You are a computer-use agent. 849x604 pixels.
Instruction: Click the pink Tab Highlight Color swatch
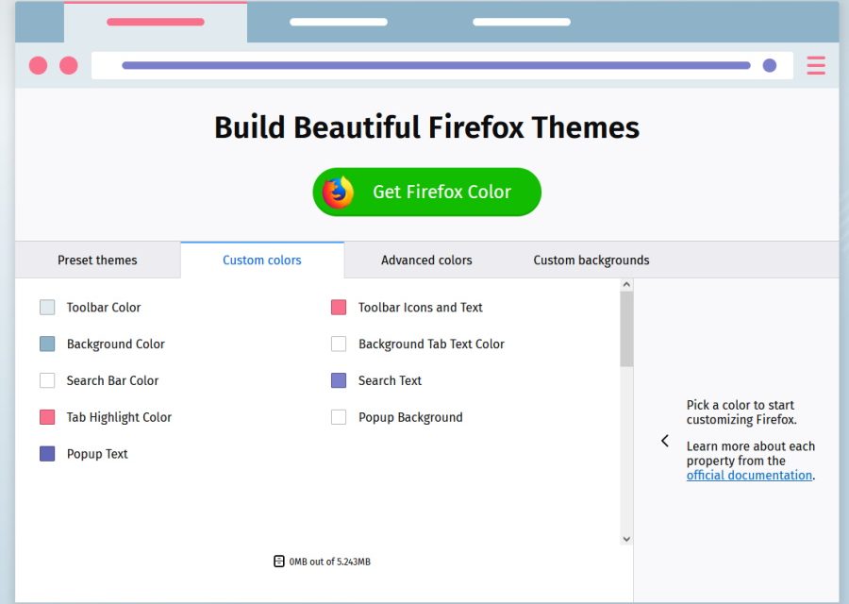click(x=46, y=417)
